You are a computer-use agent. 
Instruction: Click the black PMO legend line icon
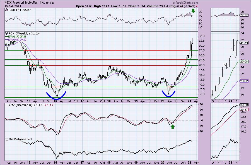[7, 105]
